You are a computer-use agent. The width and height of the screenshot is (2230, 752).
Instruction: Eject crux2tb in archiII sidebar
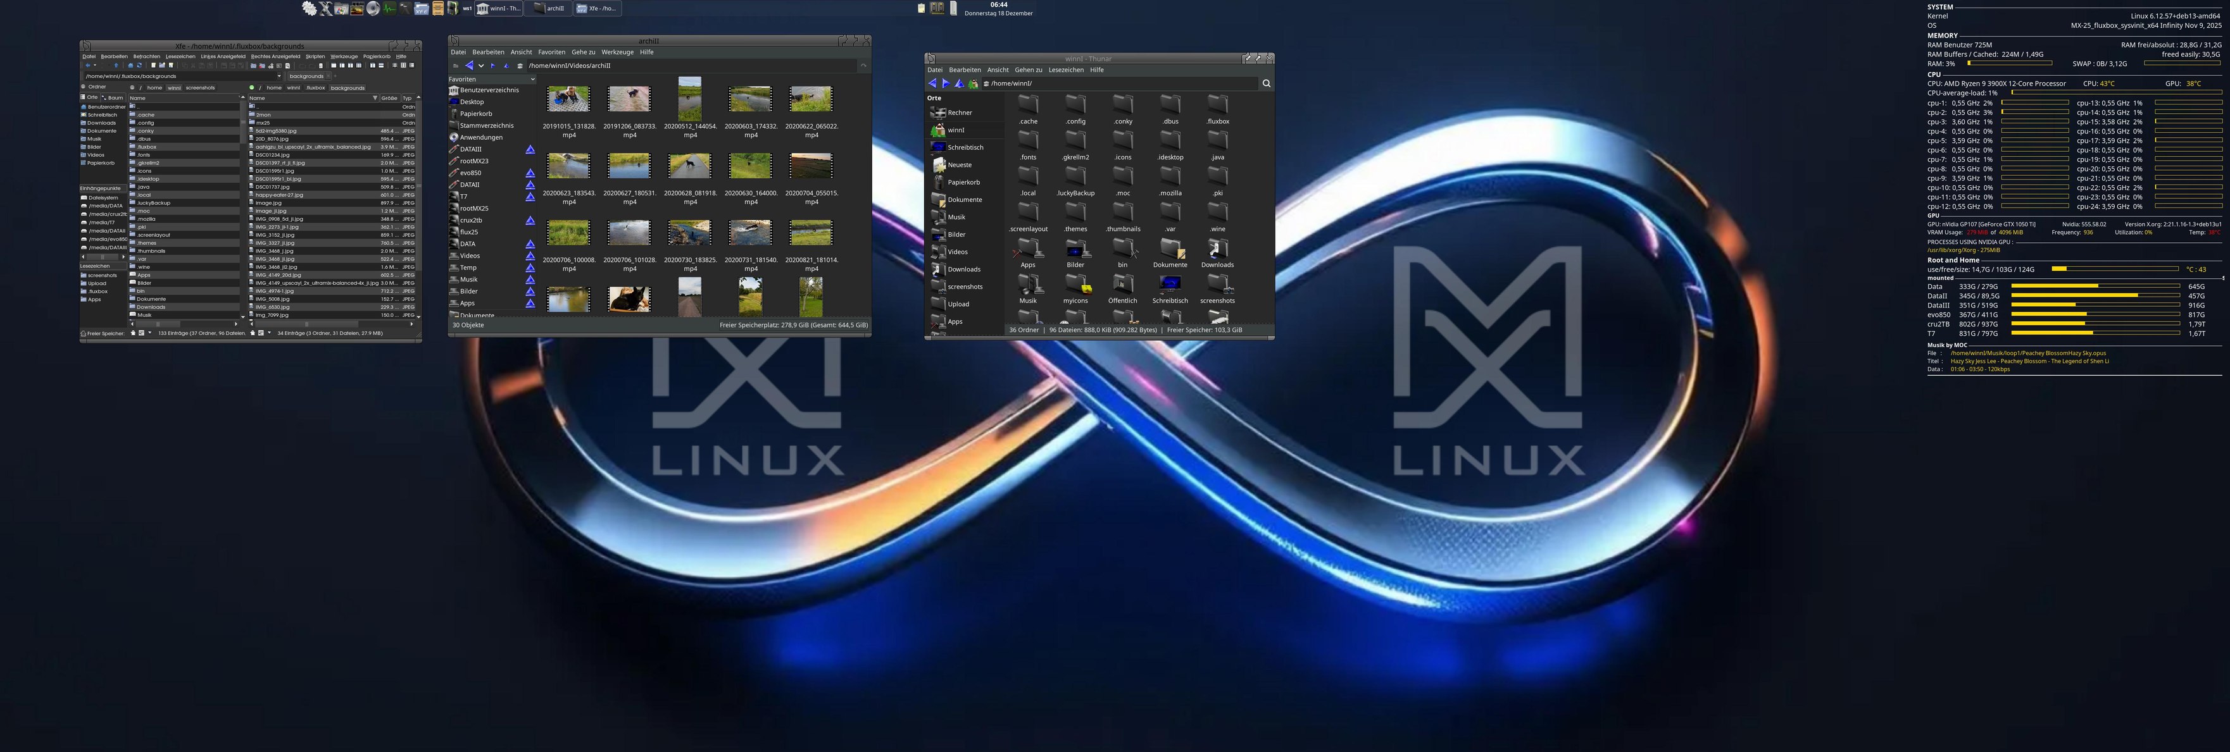[x=530, y=221]
